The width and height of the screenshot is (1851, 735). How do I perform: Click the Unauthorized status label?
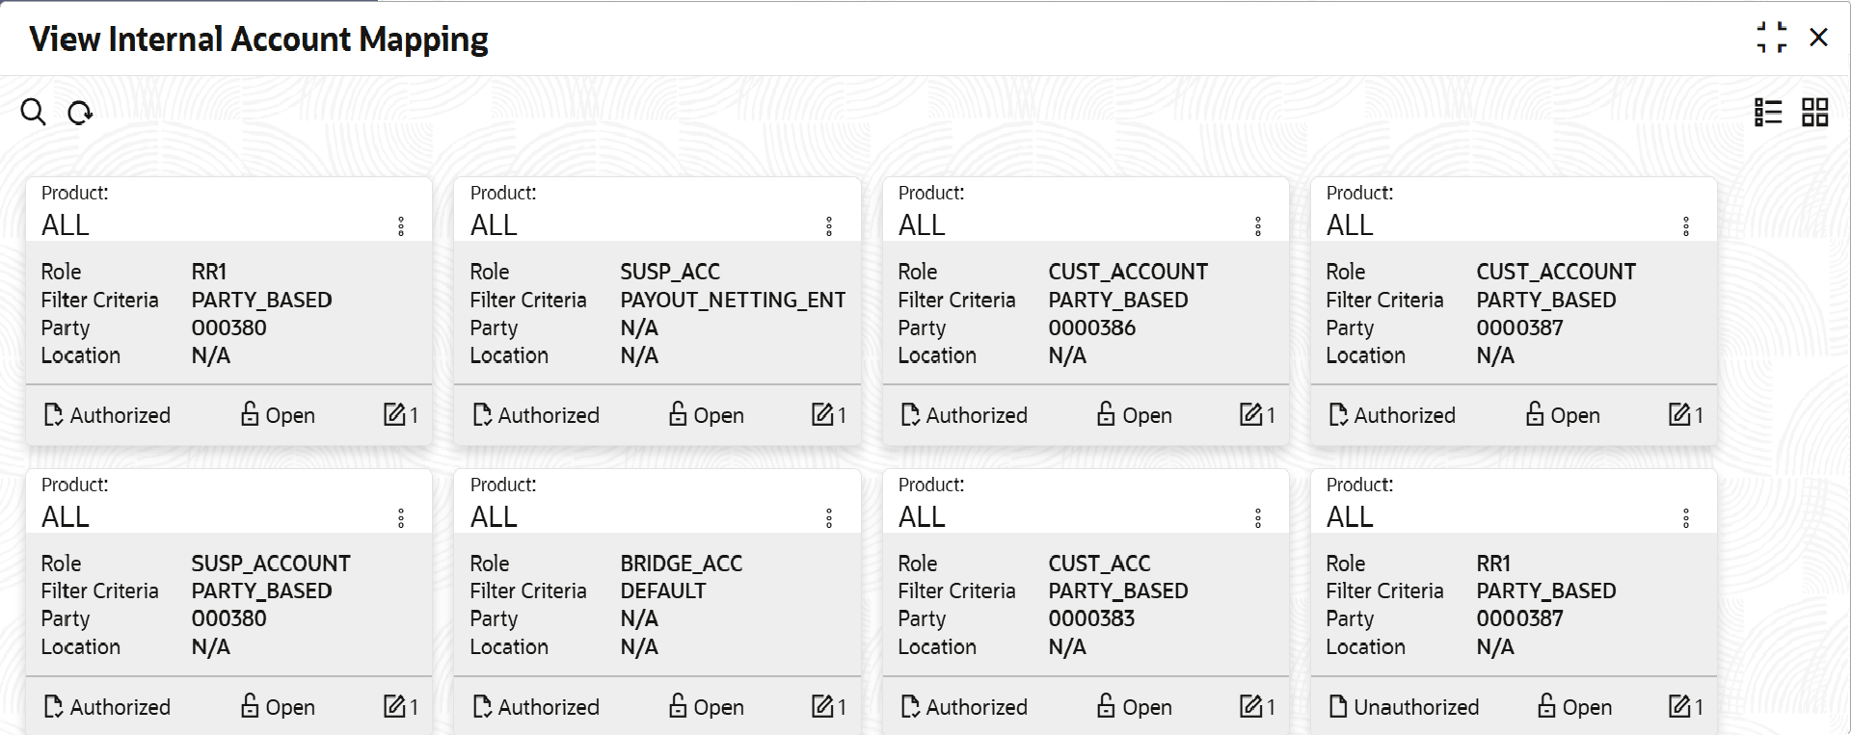tap(1416, 707)
